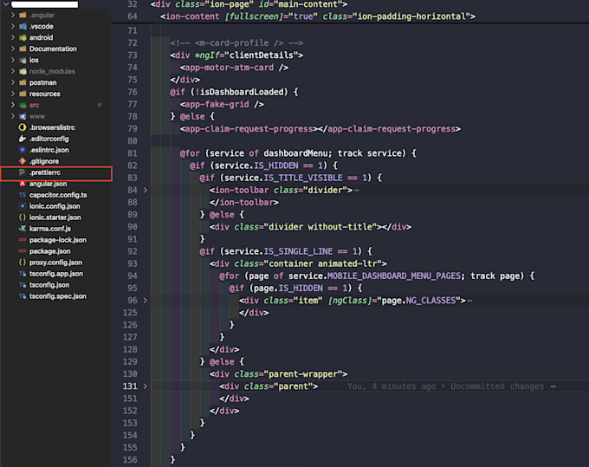Expand the www folder chevron
The width and height of the screenshot is (589, 467).
pyautogui.click(x=13, y=116)
